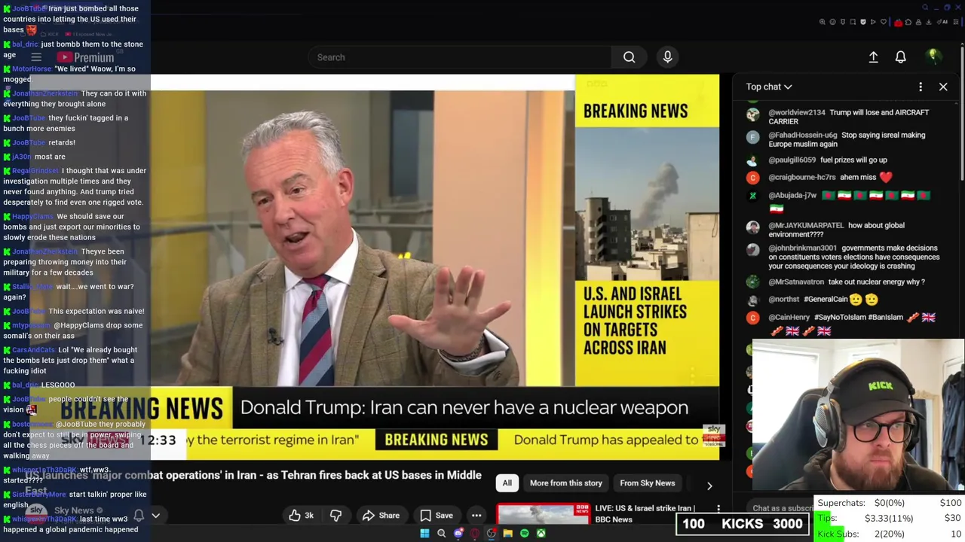
Task: Open live chat three-dot options menu
Action: pos(921,87)
